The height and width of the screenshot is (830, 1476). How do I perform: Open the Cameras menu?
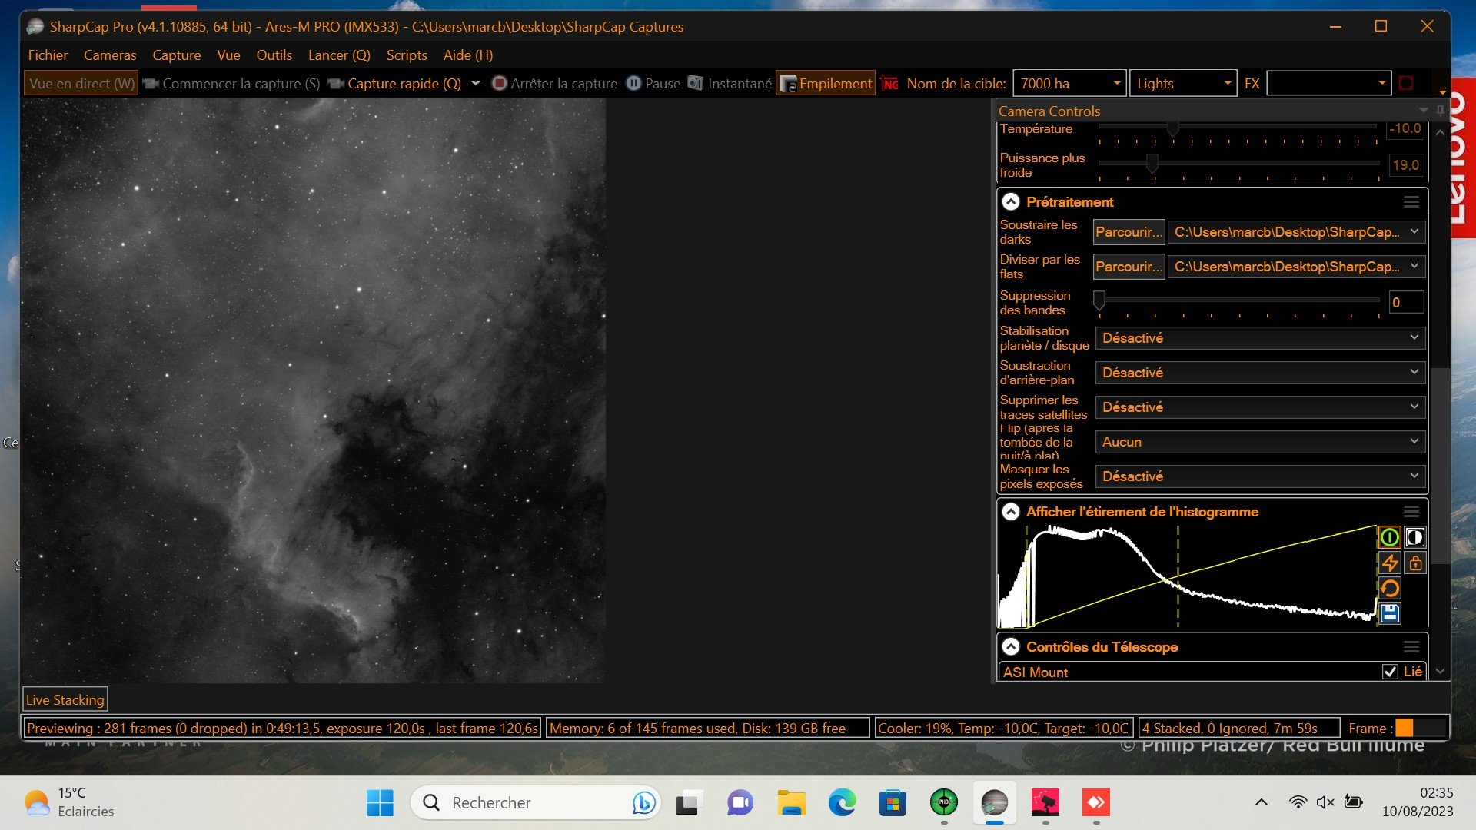click(x=110, y=55)
